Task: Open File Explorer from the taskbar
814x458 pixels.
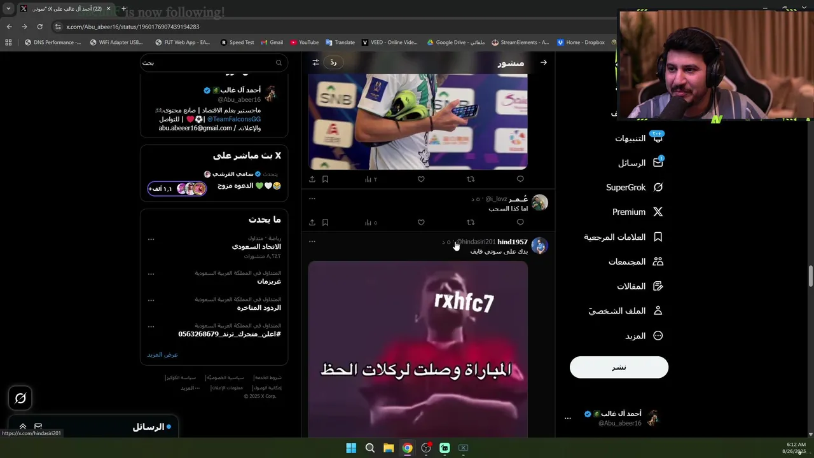Action: point(389,448)
